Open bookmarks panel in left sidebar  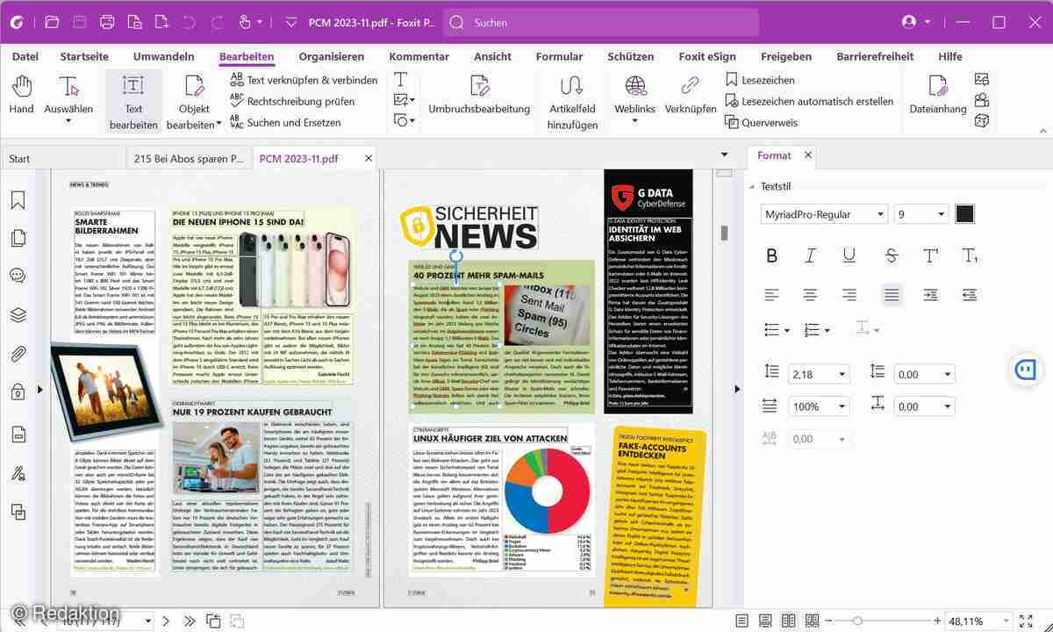coord(18,200)
